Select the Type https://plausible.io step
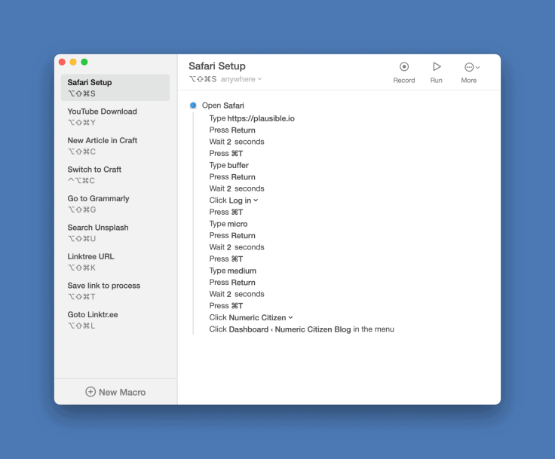 coord(252,118)
